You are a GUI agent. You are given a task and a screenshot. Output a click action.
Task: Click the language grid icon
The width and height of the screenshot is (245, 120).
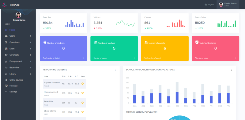tap(206, 5)
